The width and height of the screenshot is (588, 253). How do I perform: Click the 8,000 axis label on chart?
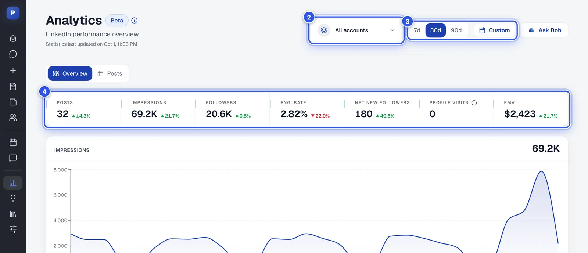tap(60, 170)
